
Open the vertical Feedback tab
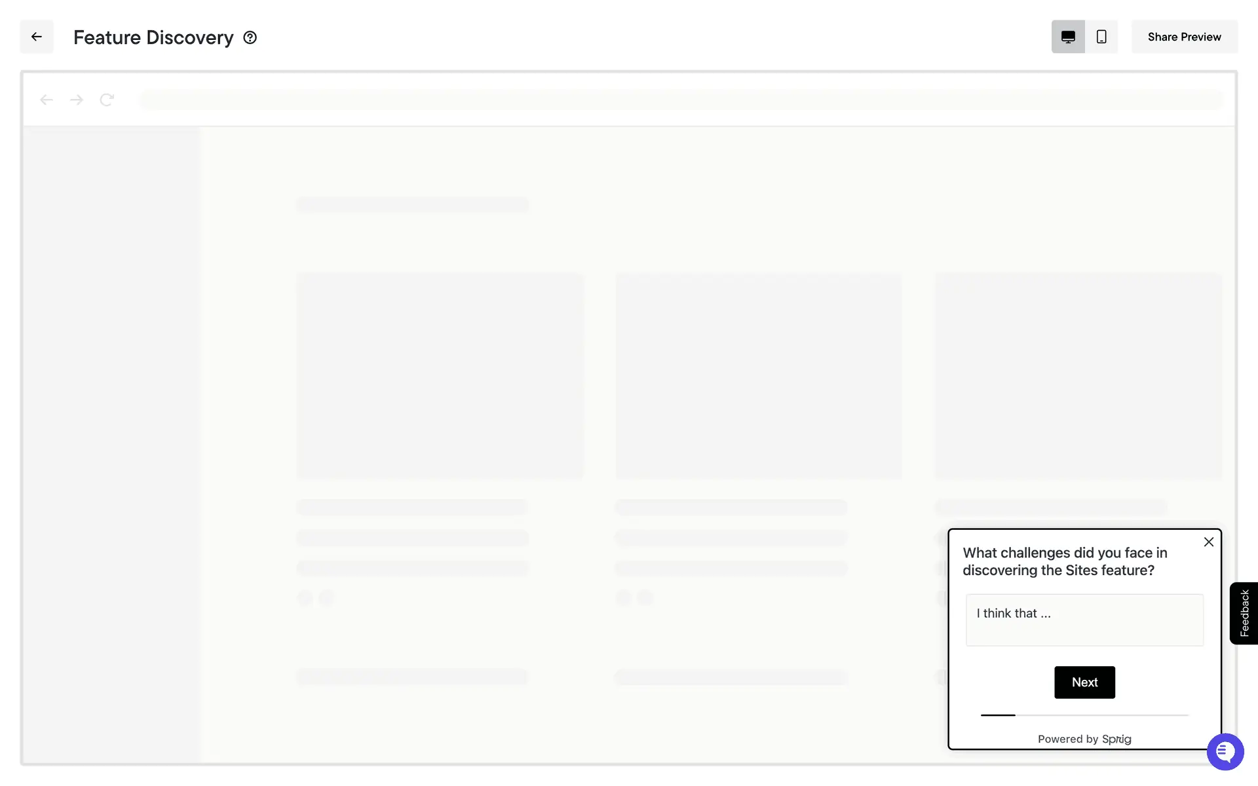click(x=1244, y=613)
